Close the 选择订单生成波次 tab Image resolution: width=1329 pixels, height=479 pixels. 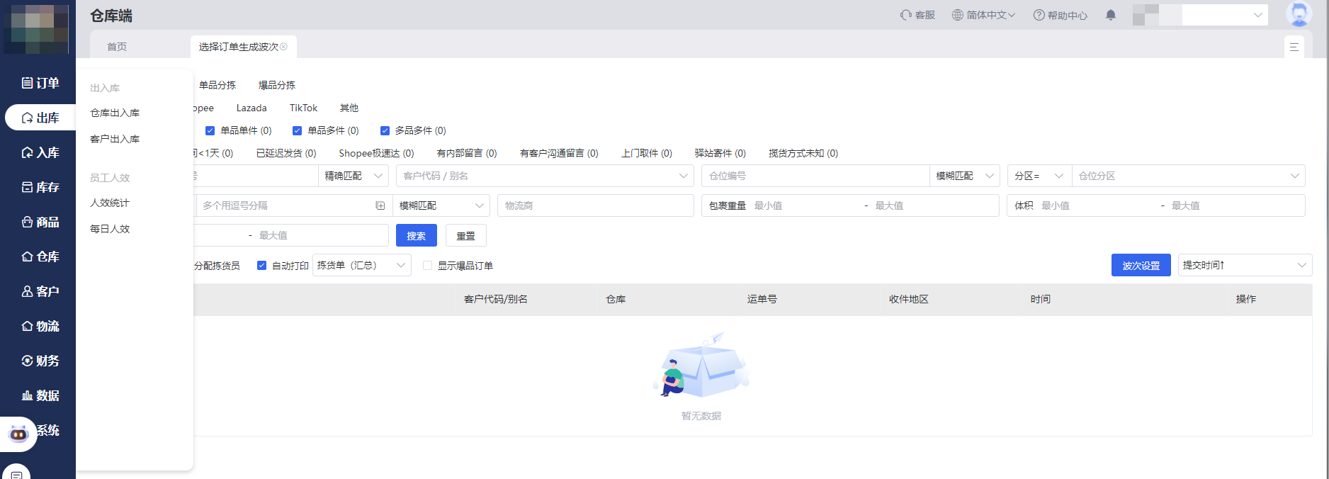[x=283, y=47]
